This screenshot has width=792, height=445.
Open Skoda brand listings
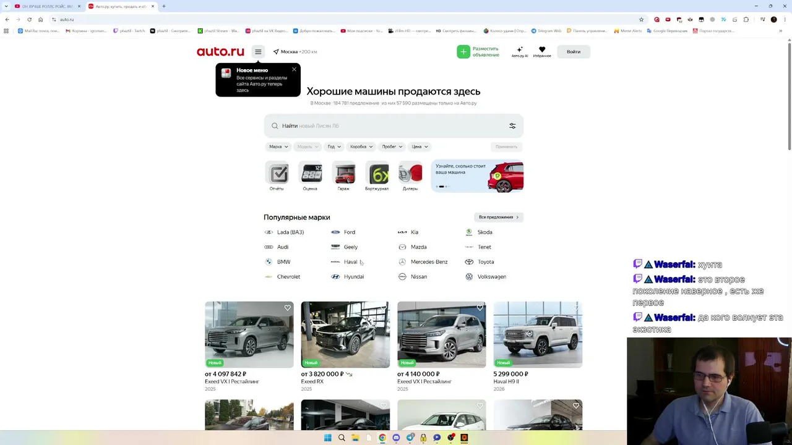pos(479,232)
